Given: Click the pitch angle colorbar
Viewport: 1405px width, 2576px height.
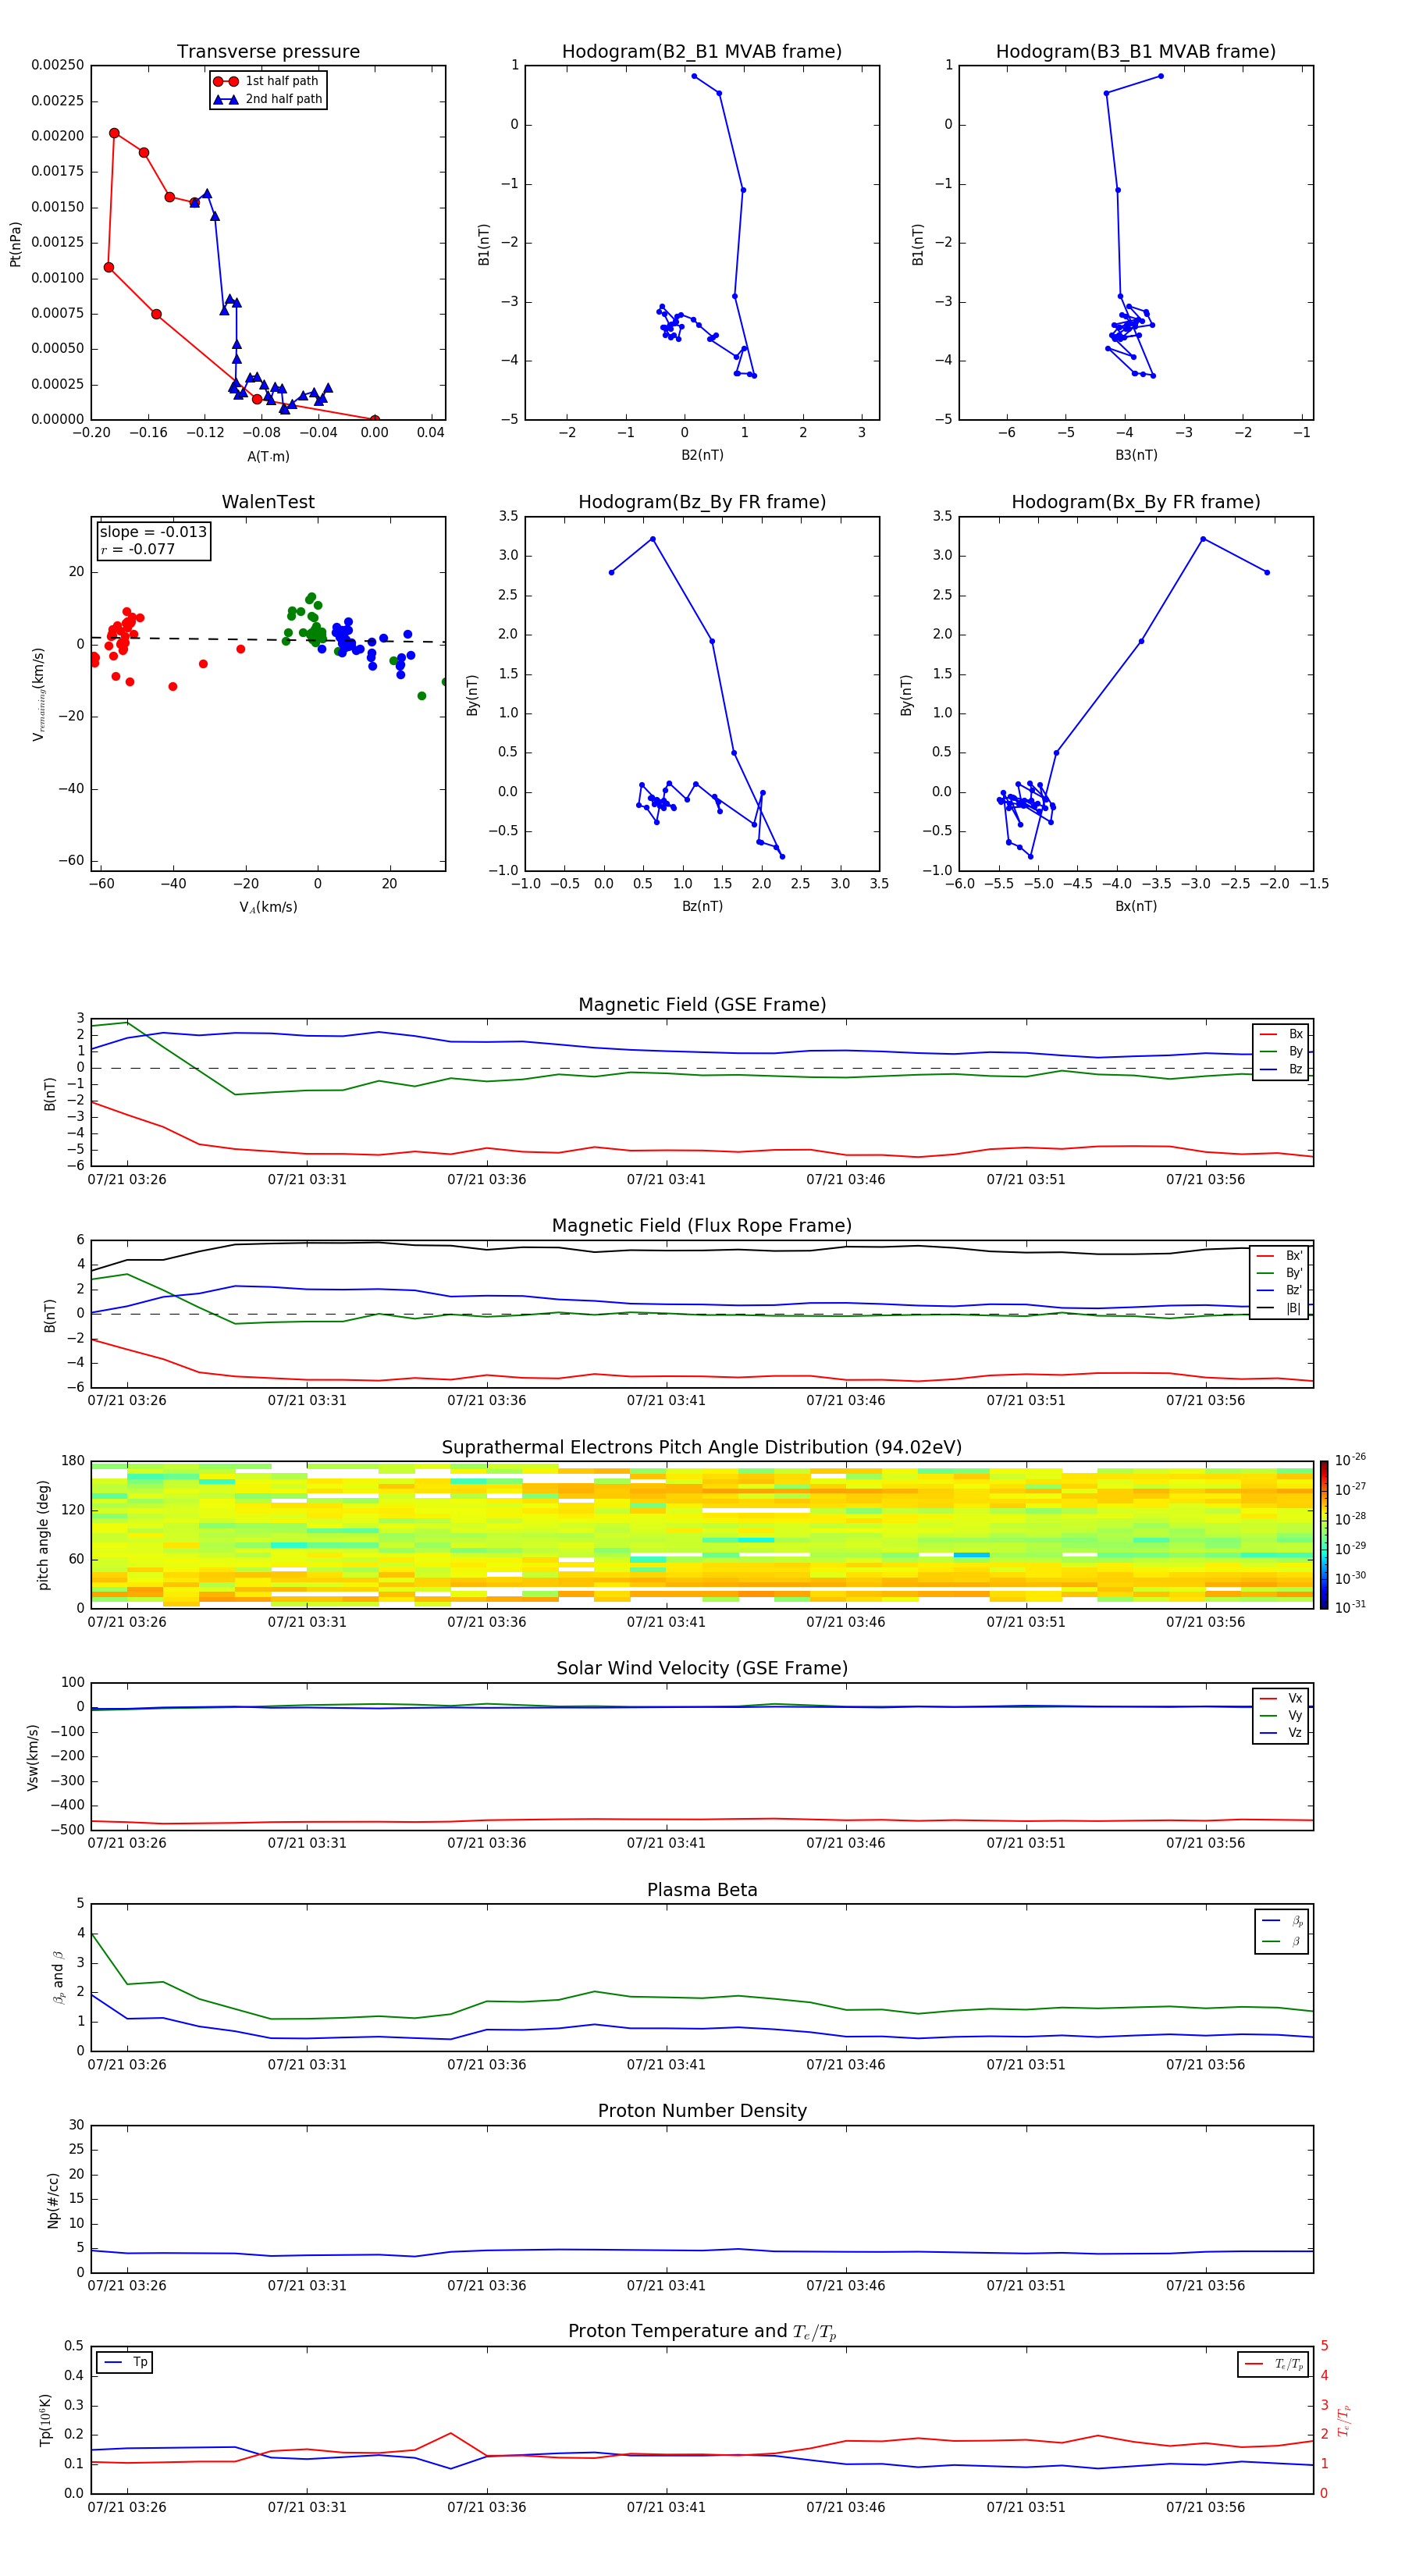Looking at the screenshot, I should pyautogui.click(x=1323, y=1534).
